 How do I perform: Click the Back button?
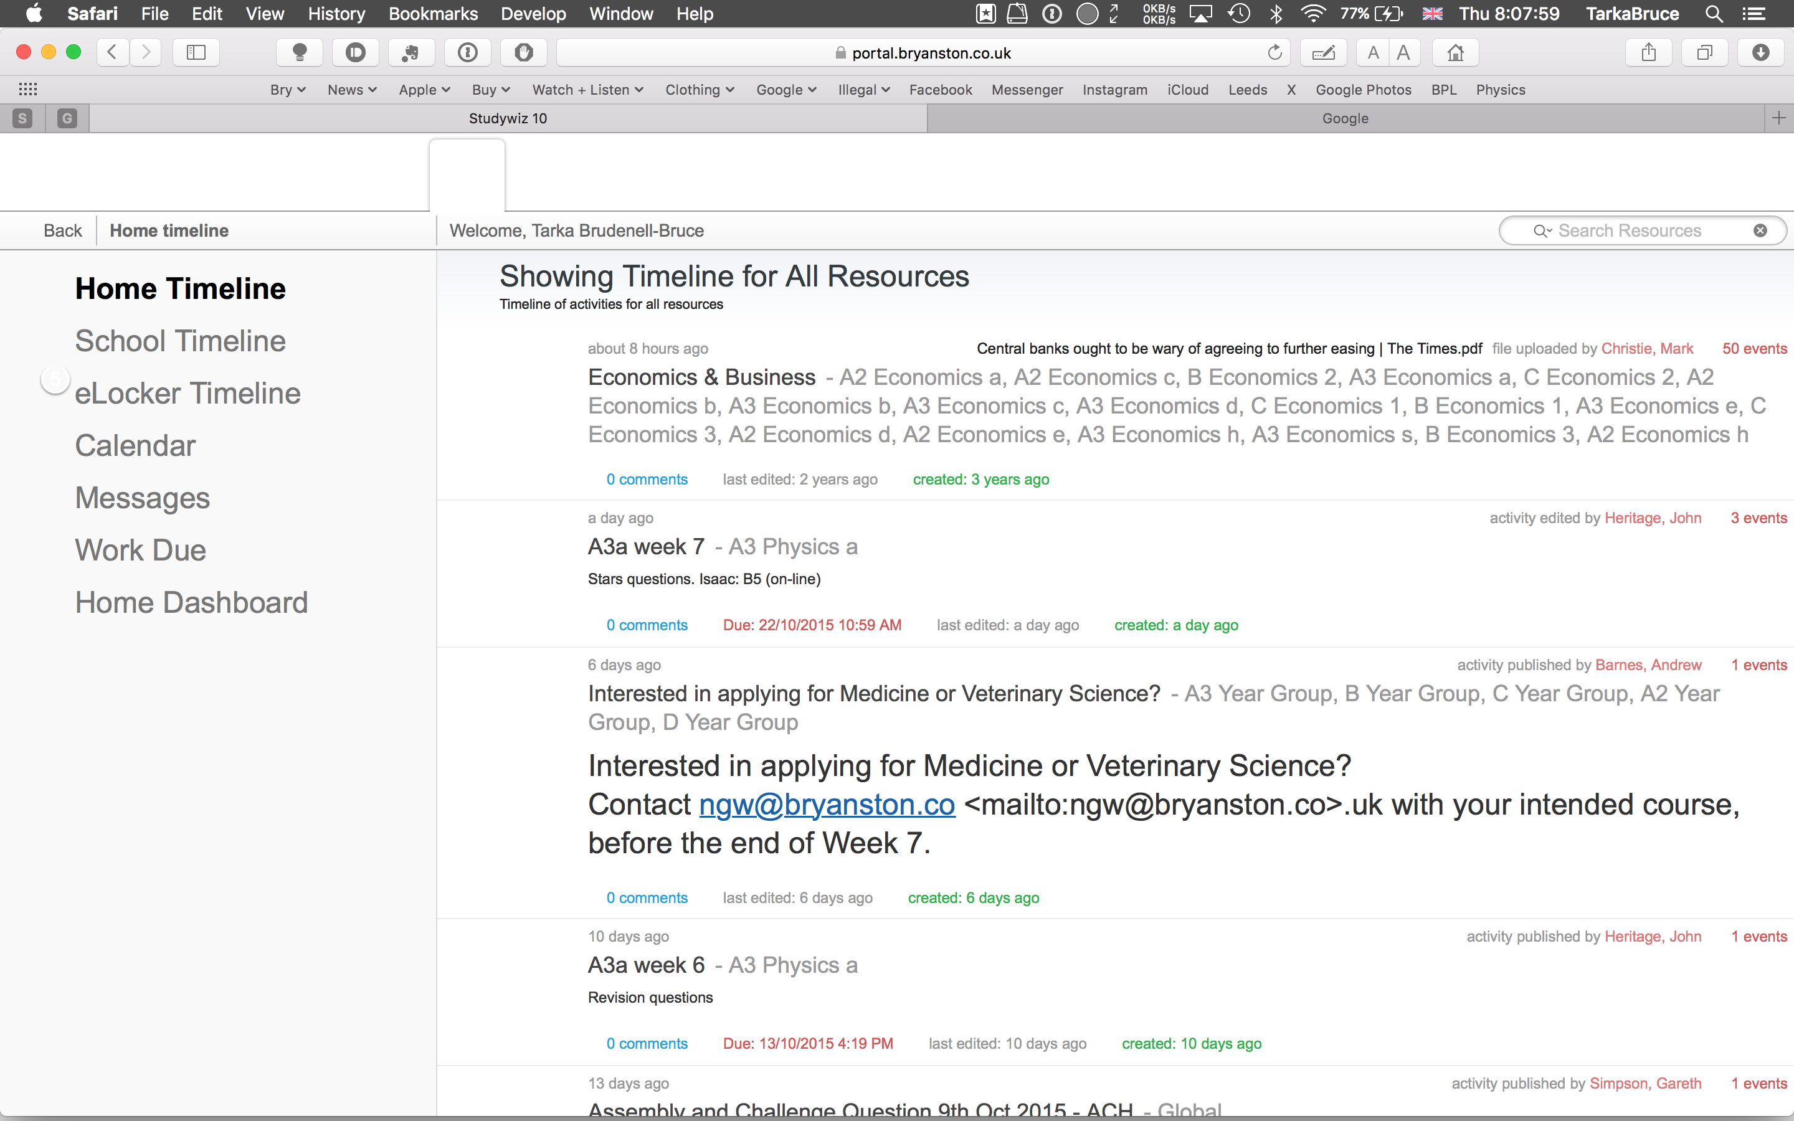62,230
